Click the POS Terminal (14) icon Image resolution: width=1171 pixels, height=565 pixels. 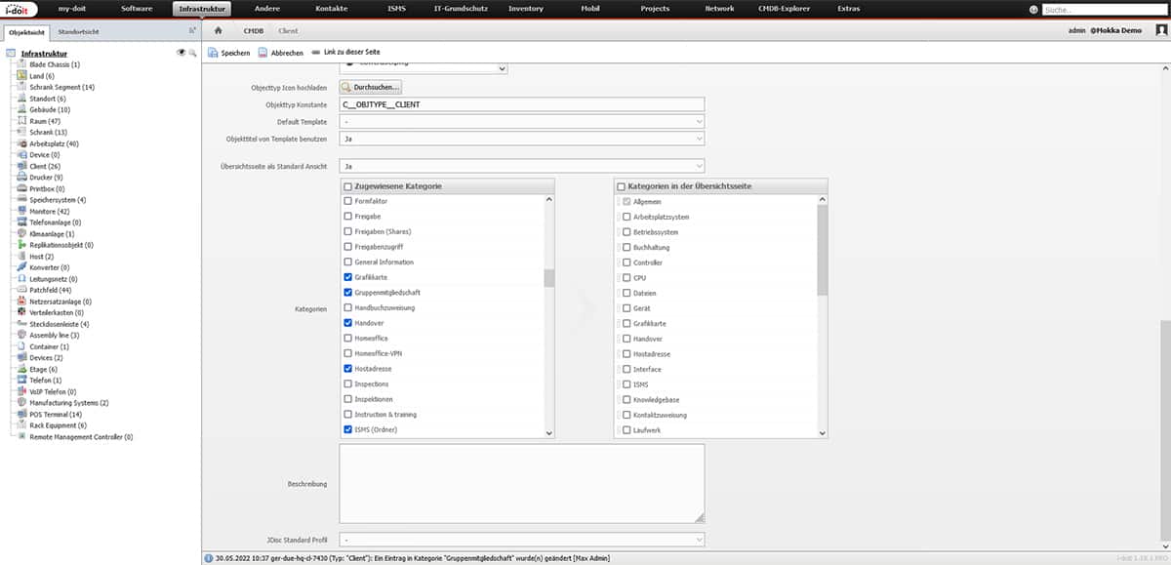pos(22,415)
